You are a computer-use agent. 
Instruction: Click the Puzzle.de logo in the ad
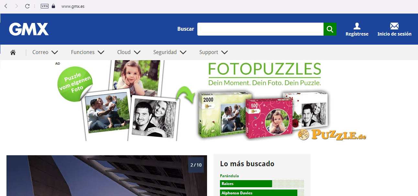point(332,134)
